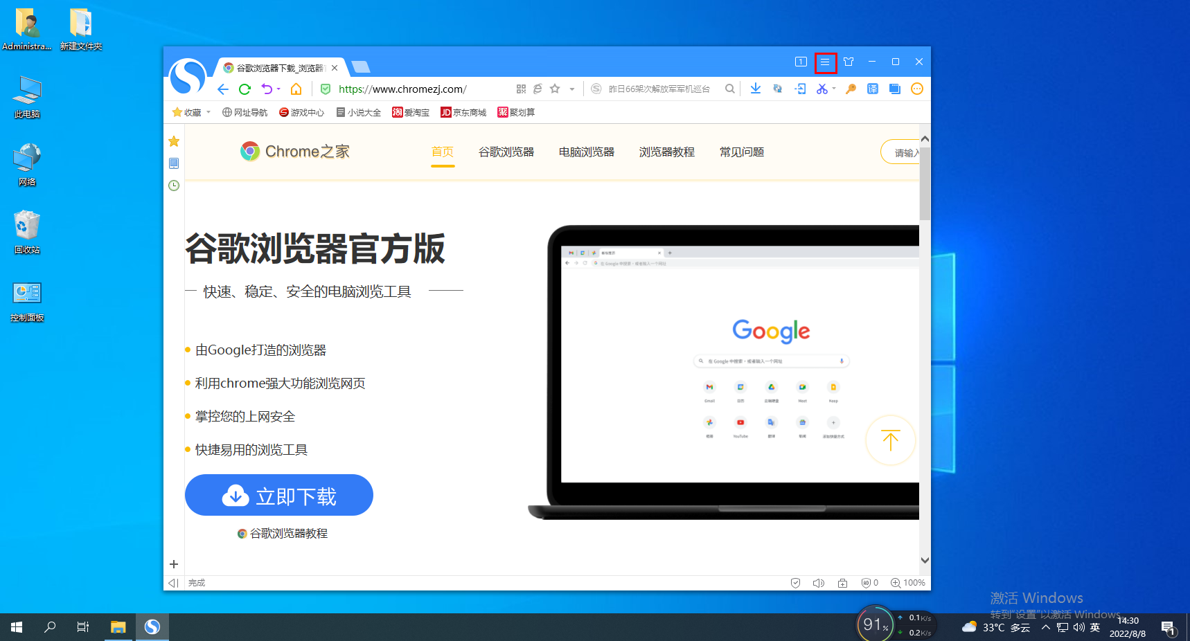Expand the screenshot tool dropdown arrow
1190x641 pixels.
[x=834, y=89]
